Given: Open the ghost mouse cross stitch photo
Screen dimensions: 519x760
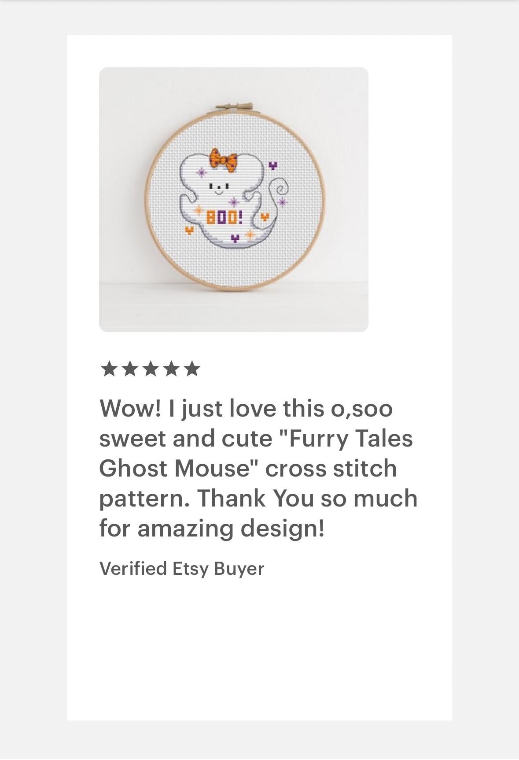Looking at the screenshot, I should tap(234, 199).
